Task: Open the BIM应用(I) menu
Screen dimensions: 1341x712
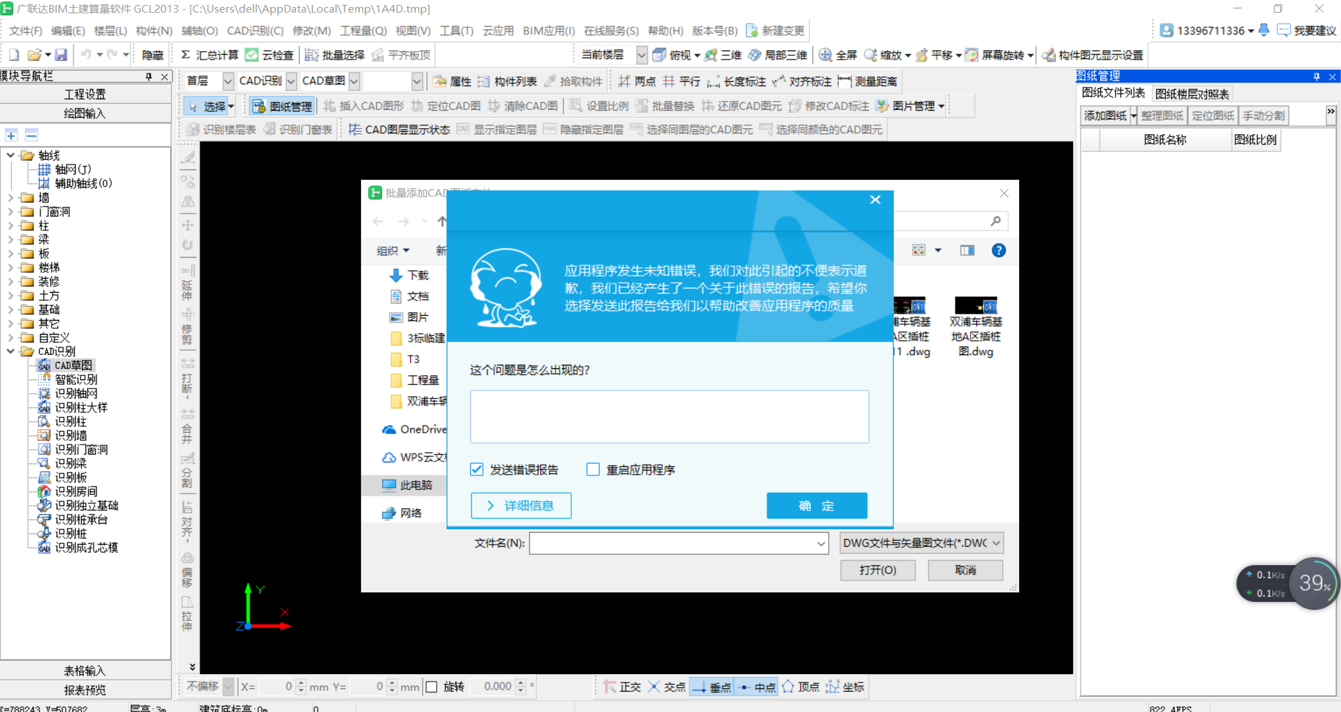Action: (549, 31)
